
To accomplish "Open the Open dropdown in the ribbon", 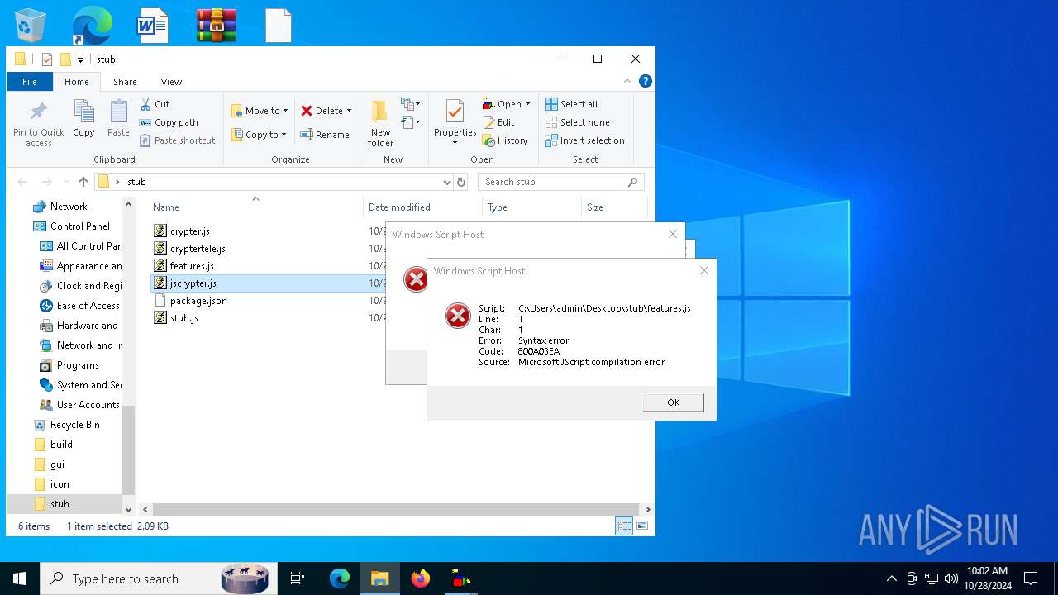I will pos(505,104).
